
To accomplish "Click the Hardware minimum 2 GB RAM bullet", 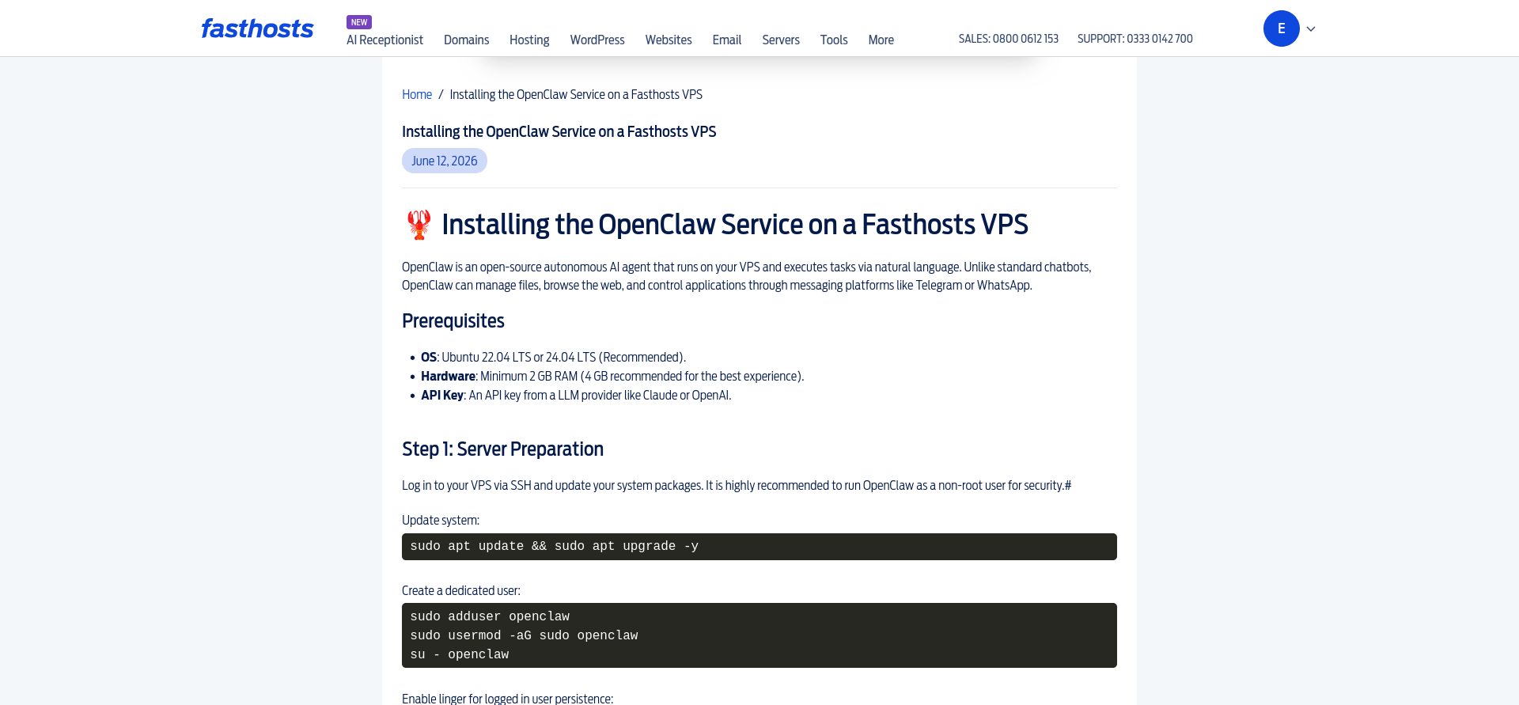I will click(612, 377).
